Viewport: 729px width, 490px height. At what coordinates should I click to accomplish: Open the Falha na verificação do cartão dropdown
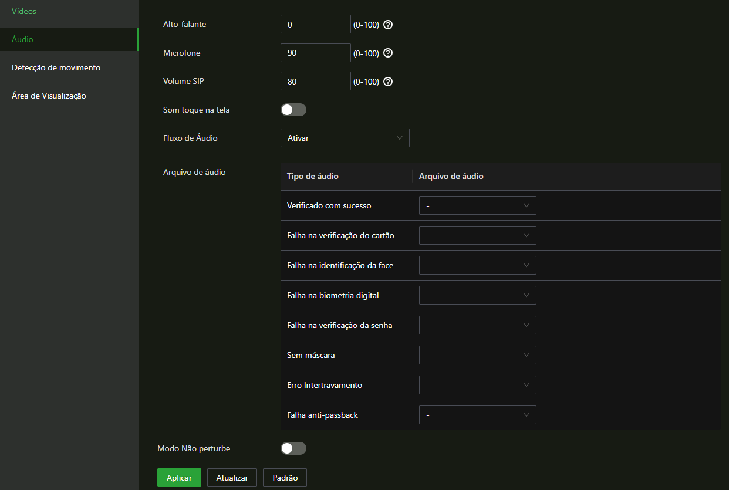click(x=478, y=235)
